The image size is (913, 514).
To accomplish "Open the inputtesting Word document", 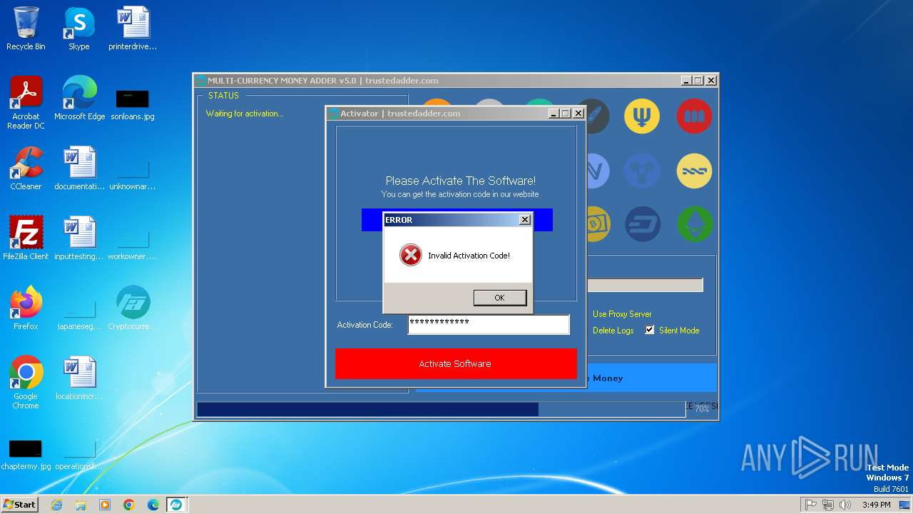I will click(x=79, y=238).
